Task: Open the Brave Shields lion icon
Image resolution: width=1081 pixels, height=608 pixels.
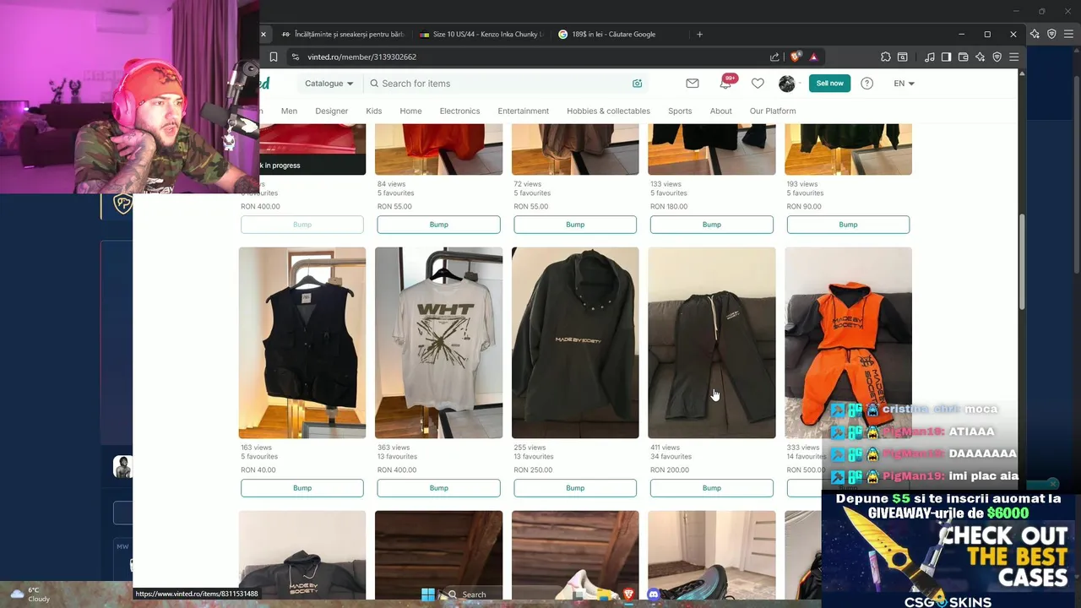Action: [796, 57]
